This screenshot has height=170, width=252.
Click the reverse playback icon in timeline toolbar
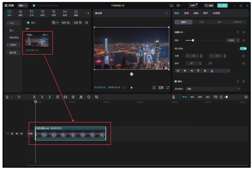click(73, 97)
